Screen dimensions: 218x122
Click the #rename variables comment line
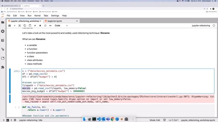pyautogui.click(x=33, y=82)
